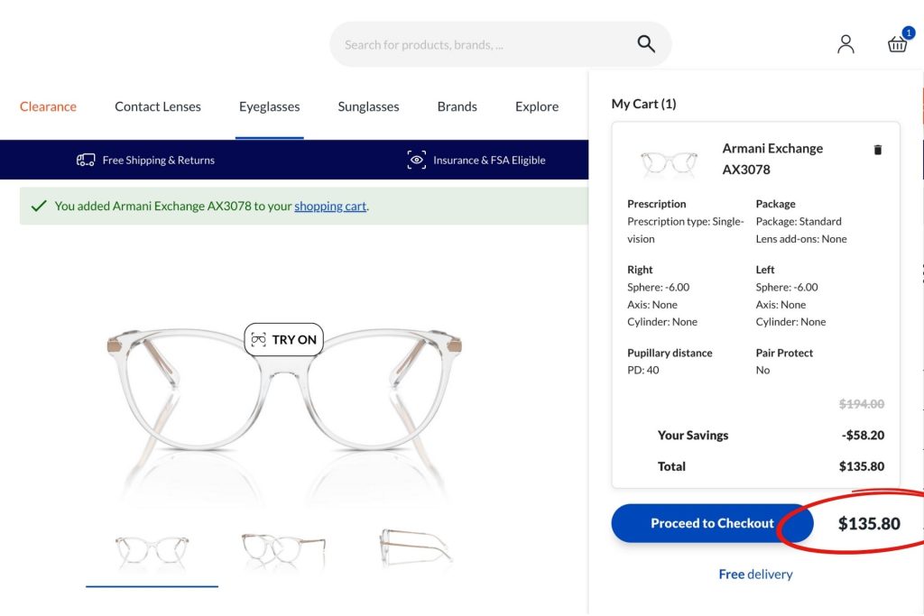Switch to the Sunglasses tab
Viewport: 924px width, 616px height.
[367, 106]
